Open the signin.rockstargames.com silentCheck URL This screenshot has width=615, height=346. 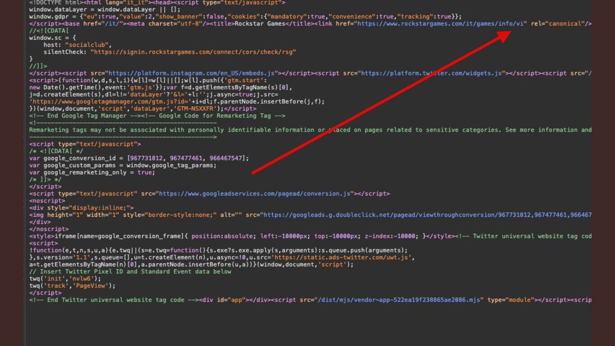click(x=193, y=52)
